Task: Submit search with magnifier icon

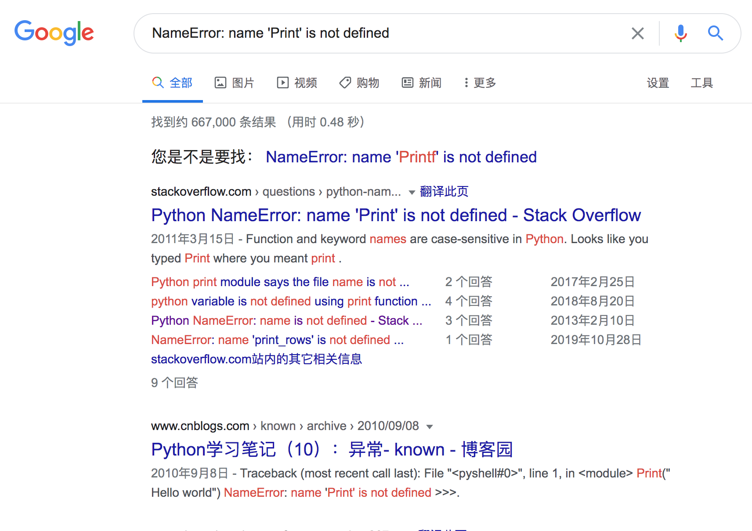Action: [715, 33]
